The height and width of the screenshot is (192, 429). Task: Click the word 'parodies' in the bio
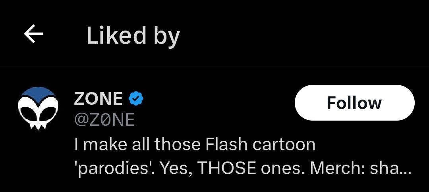pos(115,168)
